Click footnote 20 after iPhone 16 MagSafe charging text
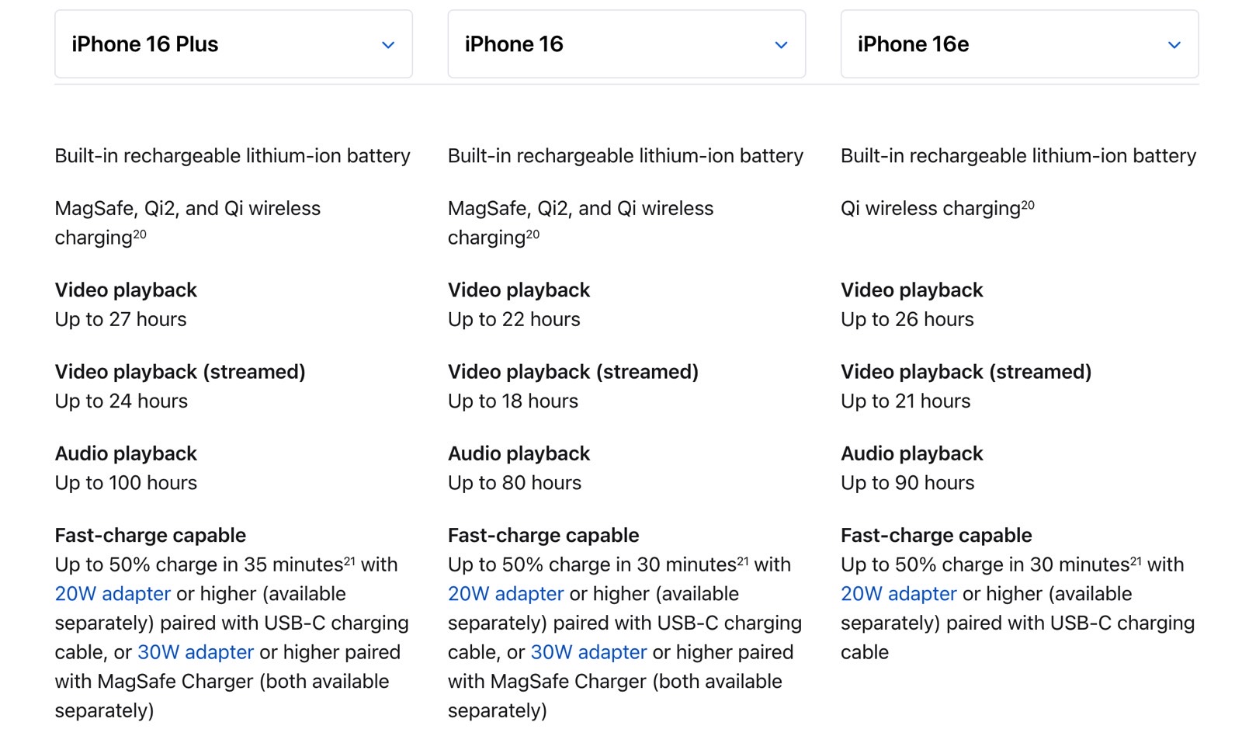1242x743 pixels. [533, 234]
